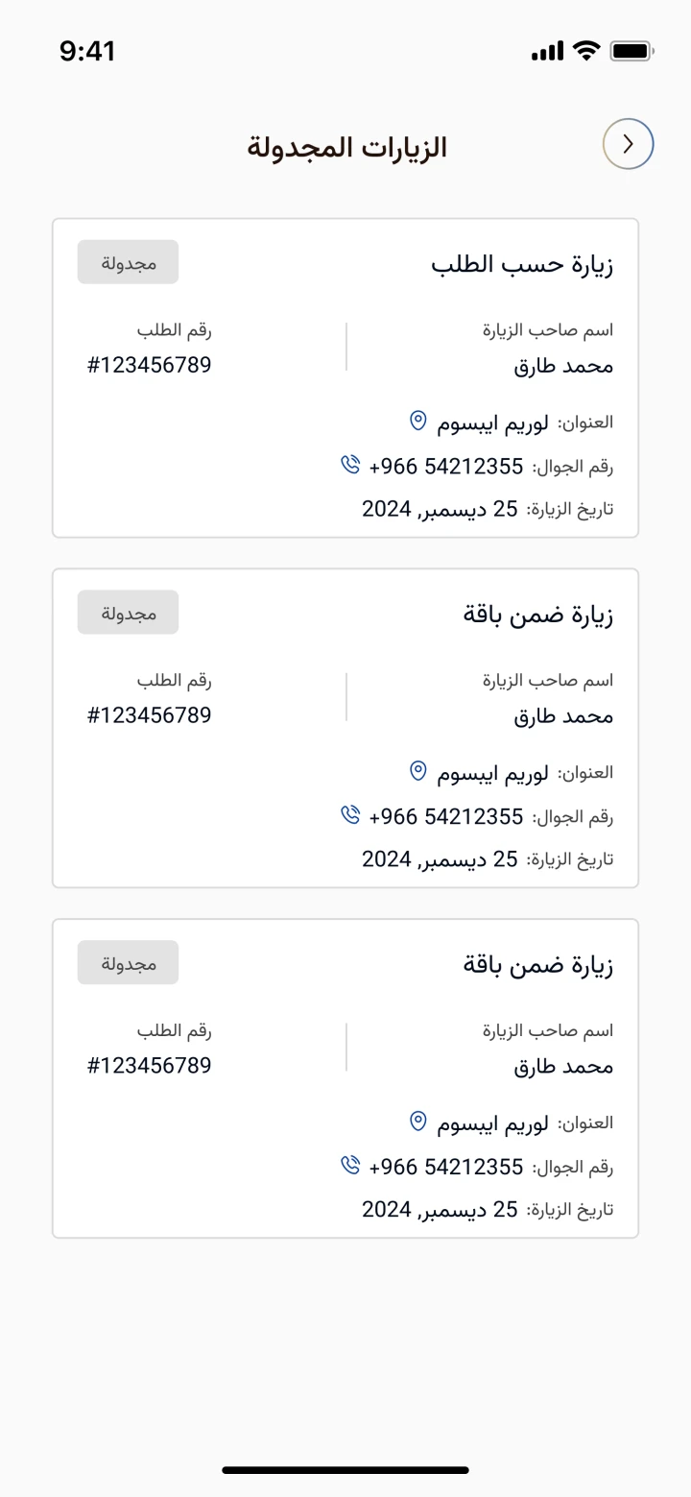
Task: Tap location pin icon in first visit card
Action: [417, 421]
